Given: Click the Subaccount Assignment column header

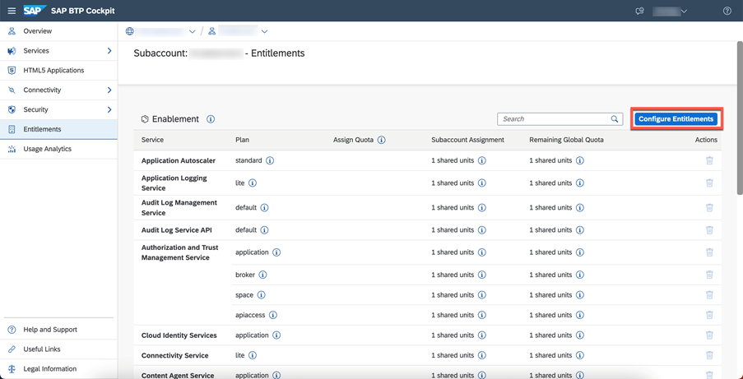Looking at the screenshot, I should point(467,141).
